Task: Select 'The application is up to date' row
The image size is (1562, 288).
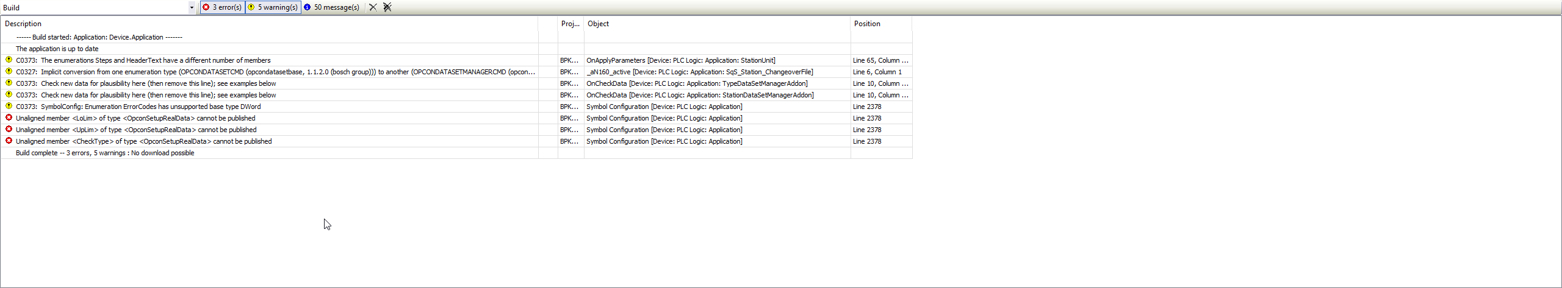Action: [57, 49]
